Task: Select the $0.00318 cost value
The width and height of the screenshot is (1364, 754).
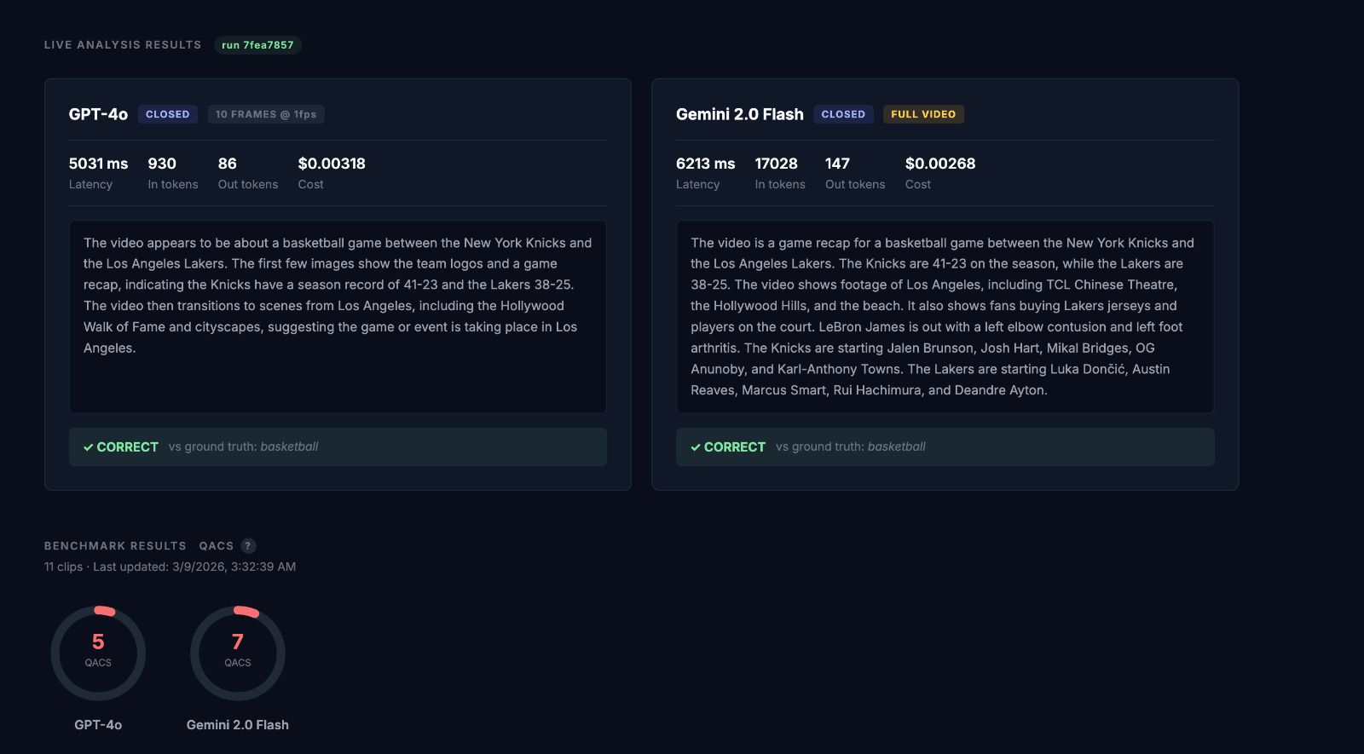Action: pos(332,164)
